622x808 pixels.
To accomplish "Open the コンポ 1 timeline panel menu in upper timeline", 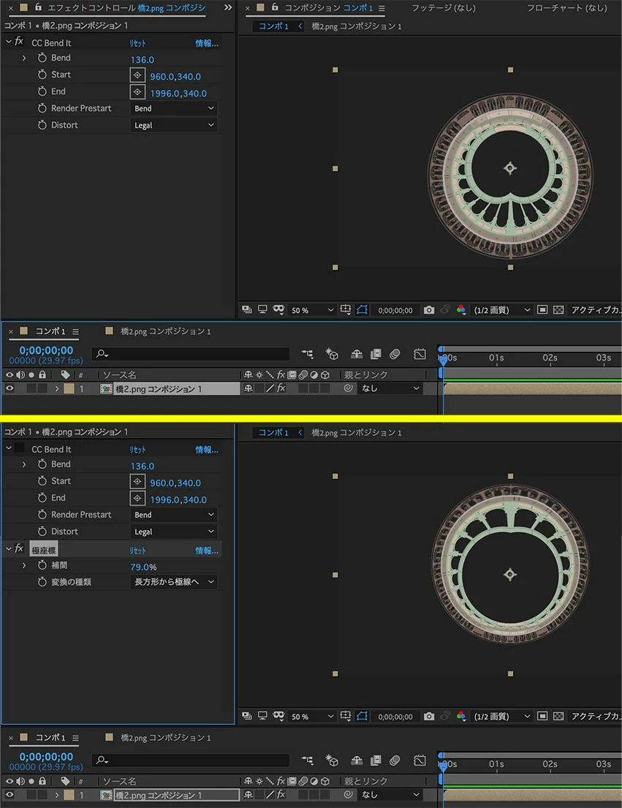I will [76, 332].
